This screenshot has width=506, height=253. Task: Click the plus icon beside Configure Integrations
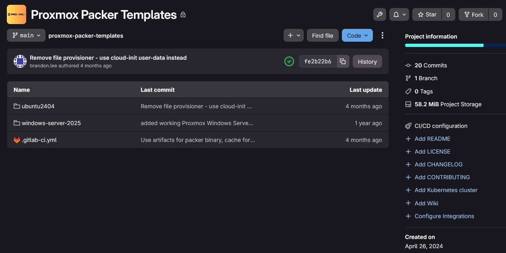click(x=408, y=216)
